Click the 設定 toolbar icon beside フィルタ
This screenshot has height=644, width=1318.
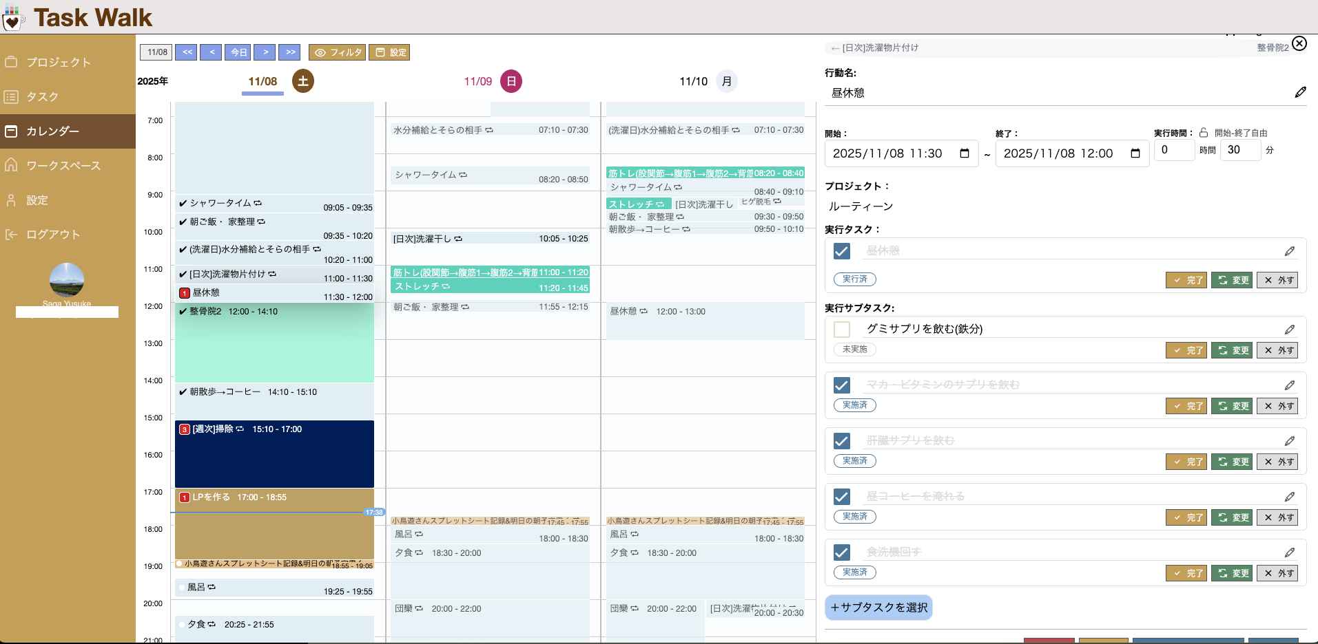tap(380, 52)
